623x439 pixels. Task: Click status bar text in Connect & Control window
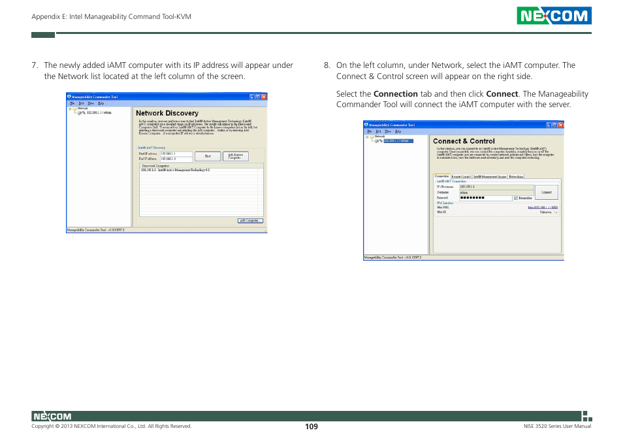(x=393, y=258)
